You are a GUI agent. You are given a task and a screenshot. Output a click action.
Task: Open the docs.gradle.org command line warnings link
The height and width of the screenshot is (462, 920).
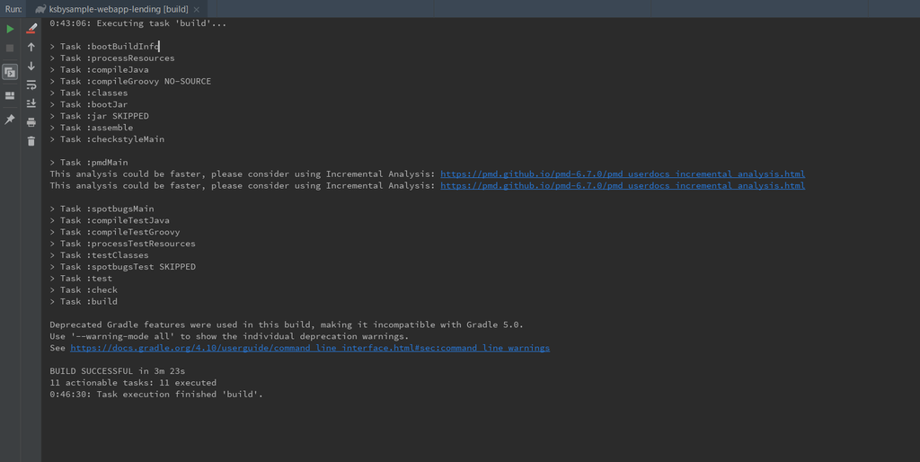[310, 348]
